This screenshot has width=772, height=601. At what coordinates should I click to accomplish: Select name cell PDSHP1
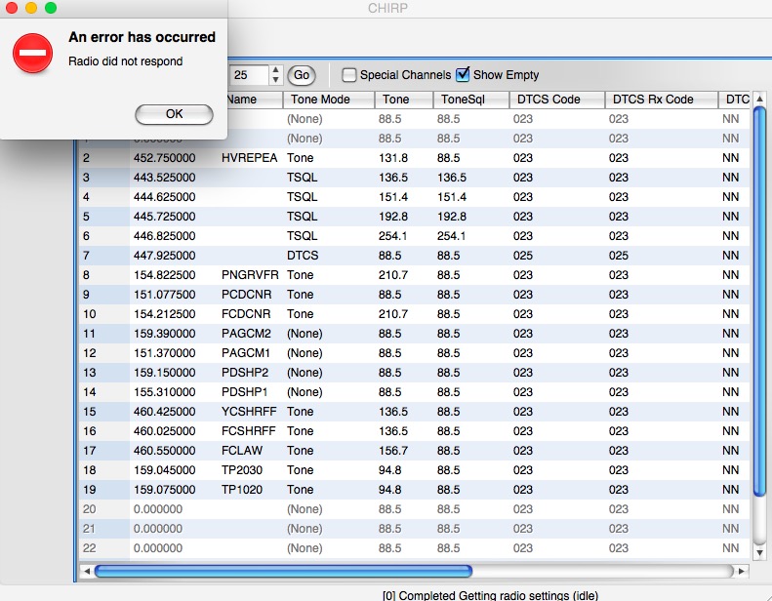click(244, 392)
